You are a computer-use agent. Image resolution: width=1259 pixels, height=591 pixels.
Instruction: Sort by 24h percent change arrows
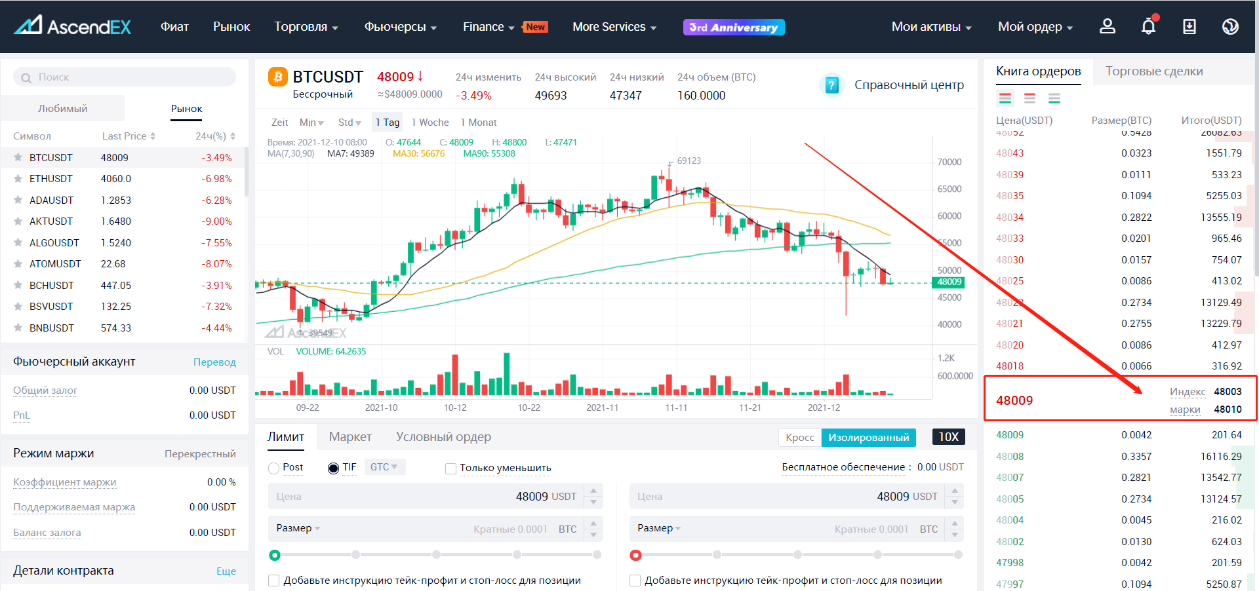[233, 136]
